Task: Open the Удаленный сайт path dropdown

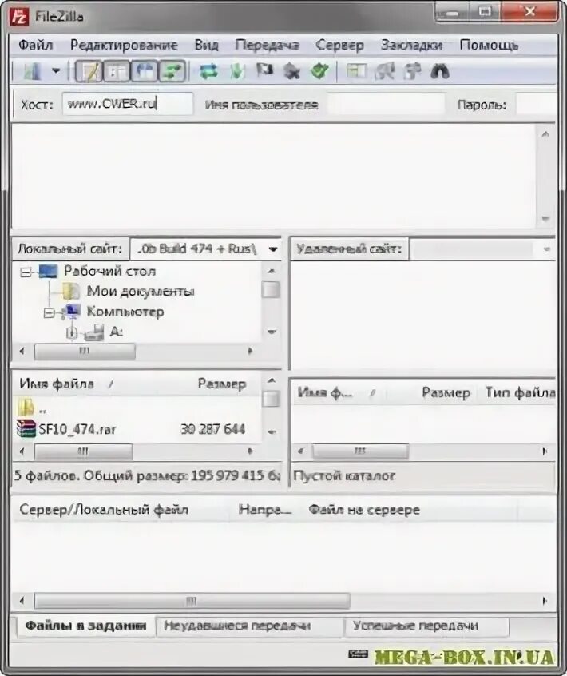Action: (547, 249)
